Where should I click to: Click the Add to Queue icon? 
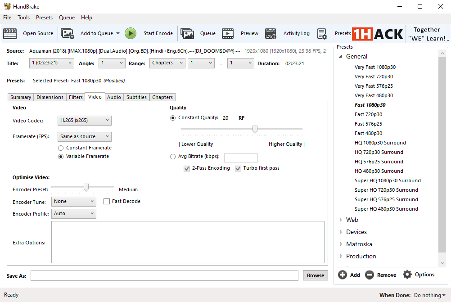[68, 33]
